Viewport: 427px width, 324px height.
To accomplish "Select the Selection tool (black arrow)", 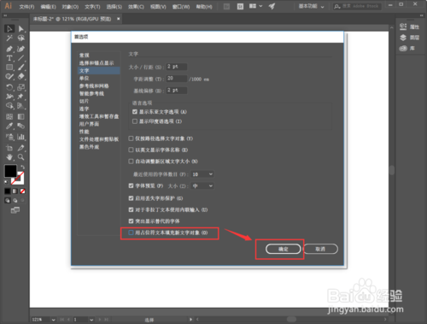I will tap(9, 29).
